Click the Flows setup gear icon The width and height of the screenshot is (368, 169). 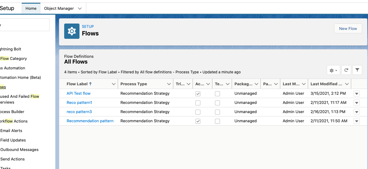click(72, 31)
